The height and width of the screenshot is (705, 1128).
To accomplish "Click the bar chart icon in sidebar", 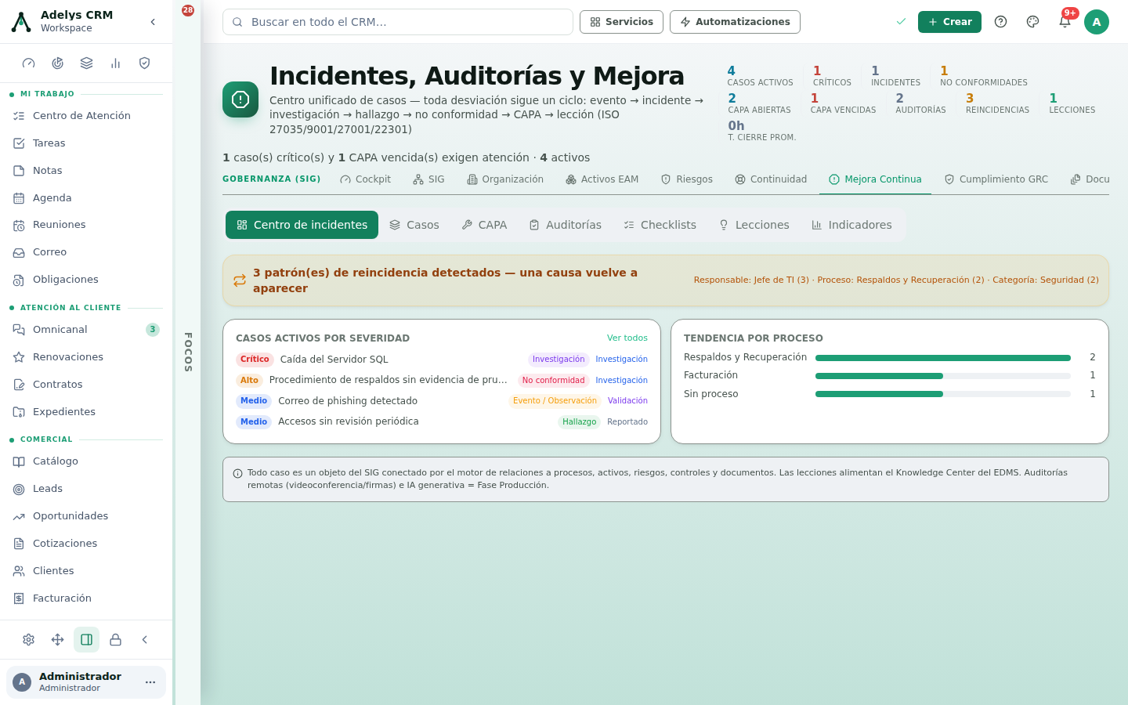I will coord(116,63).
